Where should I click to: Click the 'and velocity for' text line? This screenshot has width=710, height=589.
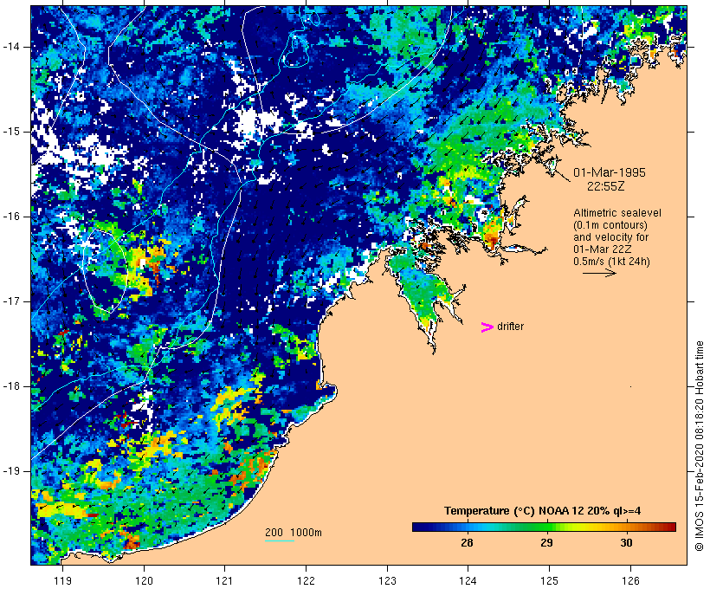click(610, 237)
